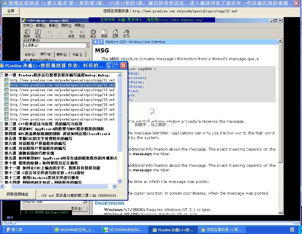
Task: Click the playlist vertical scrollbar thumb
Action: [120, 115]
